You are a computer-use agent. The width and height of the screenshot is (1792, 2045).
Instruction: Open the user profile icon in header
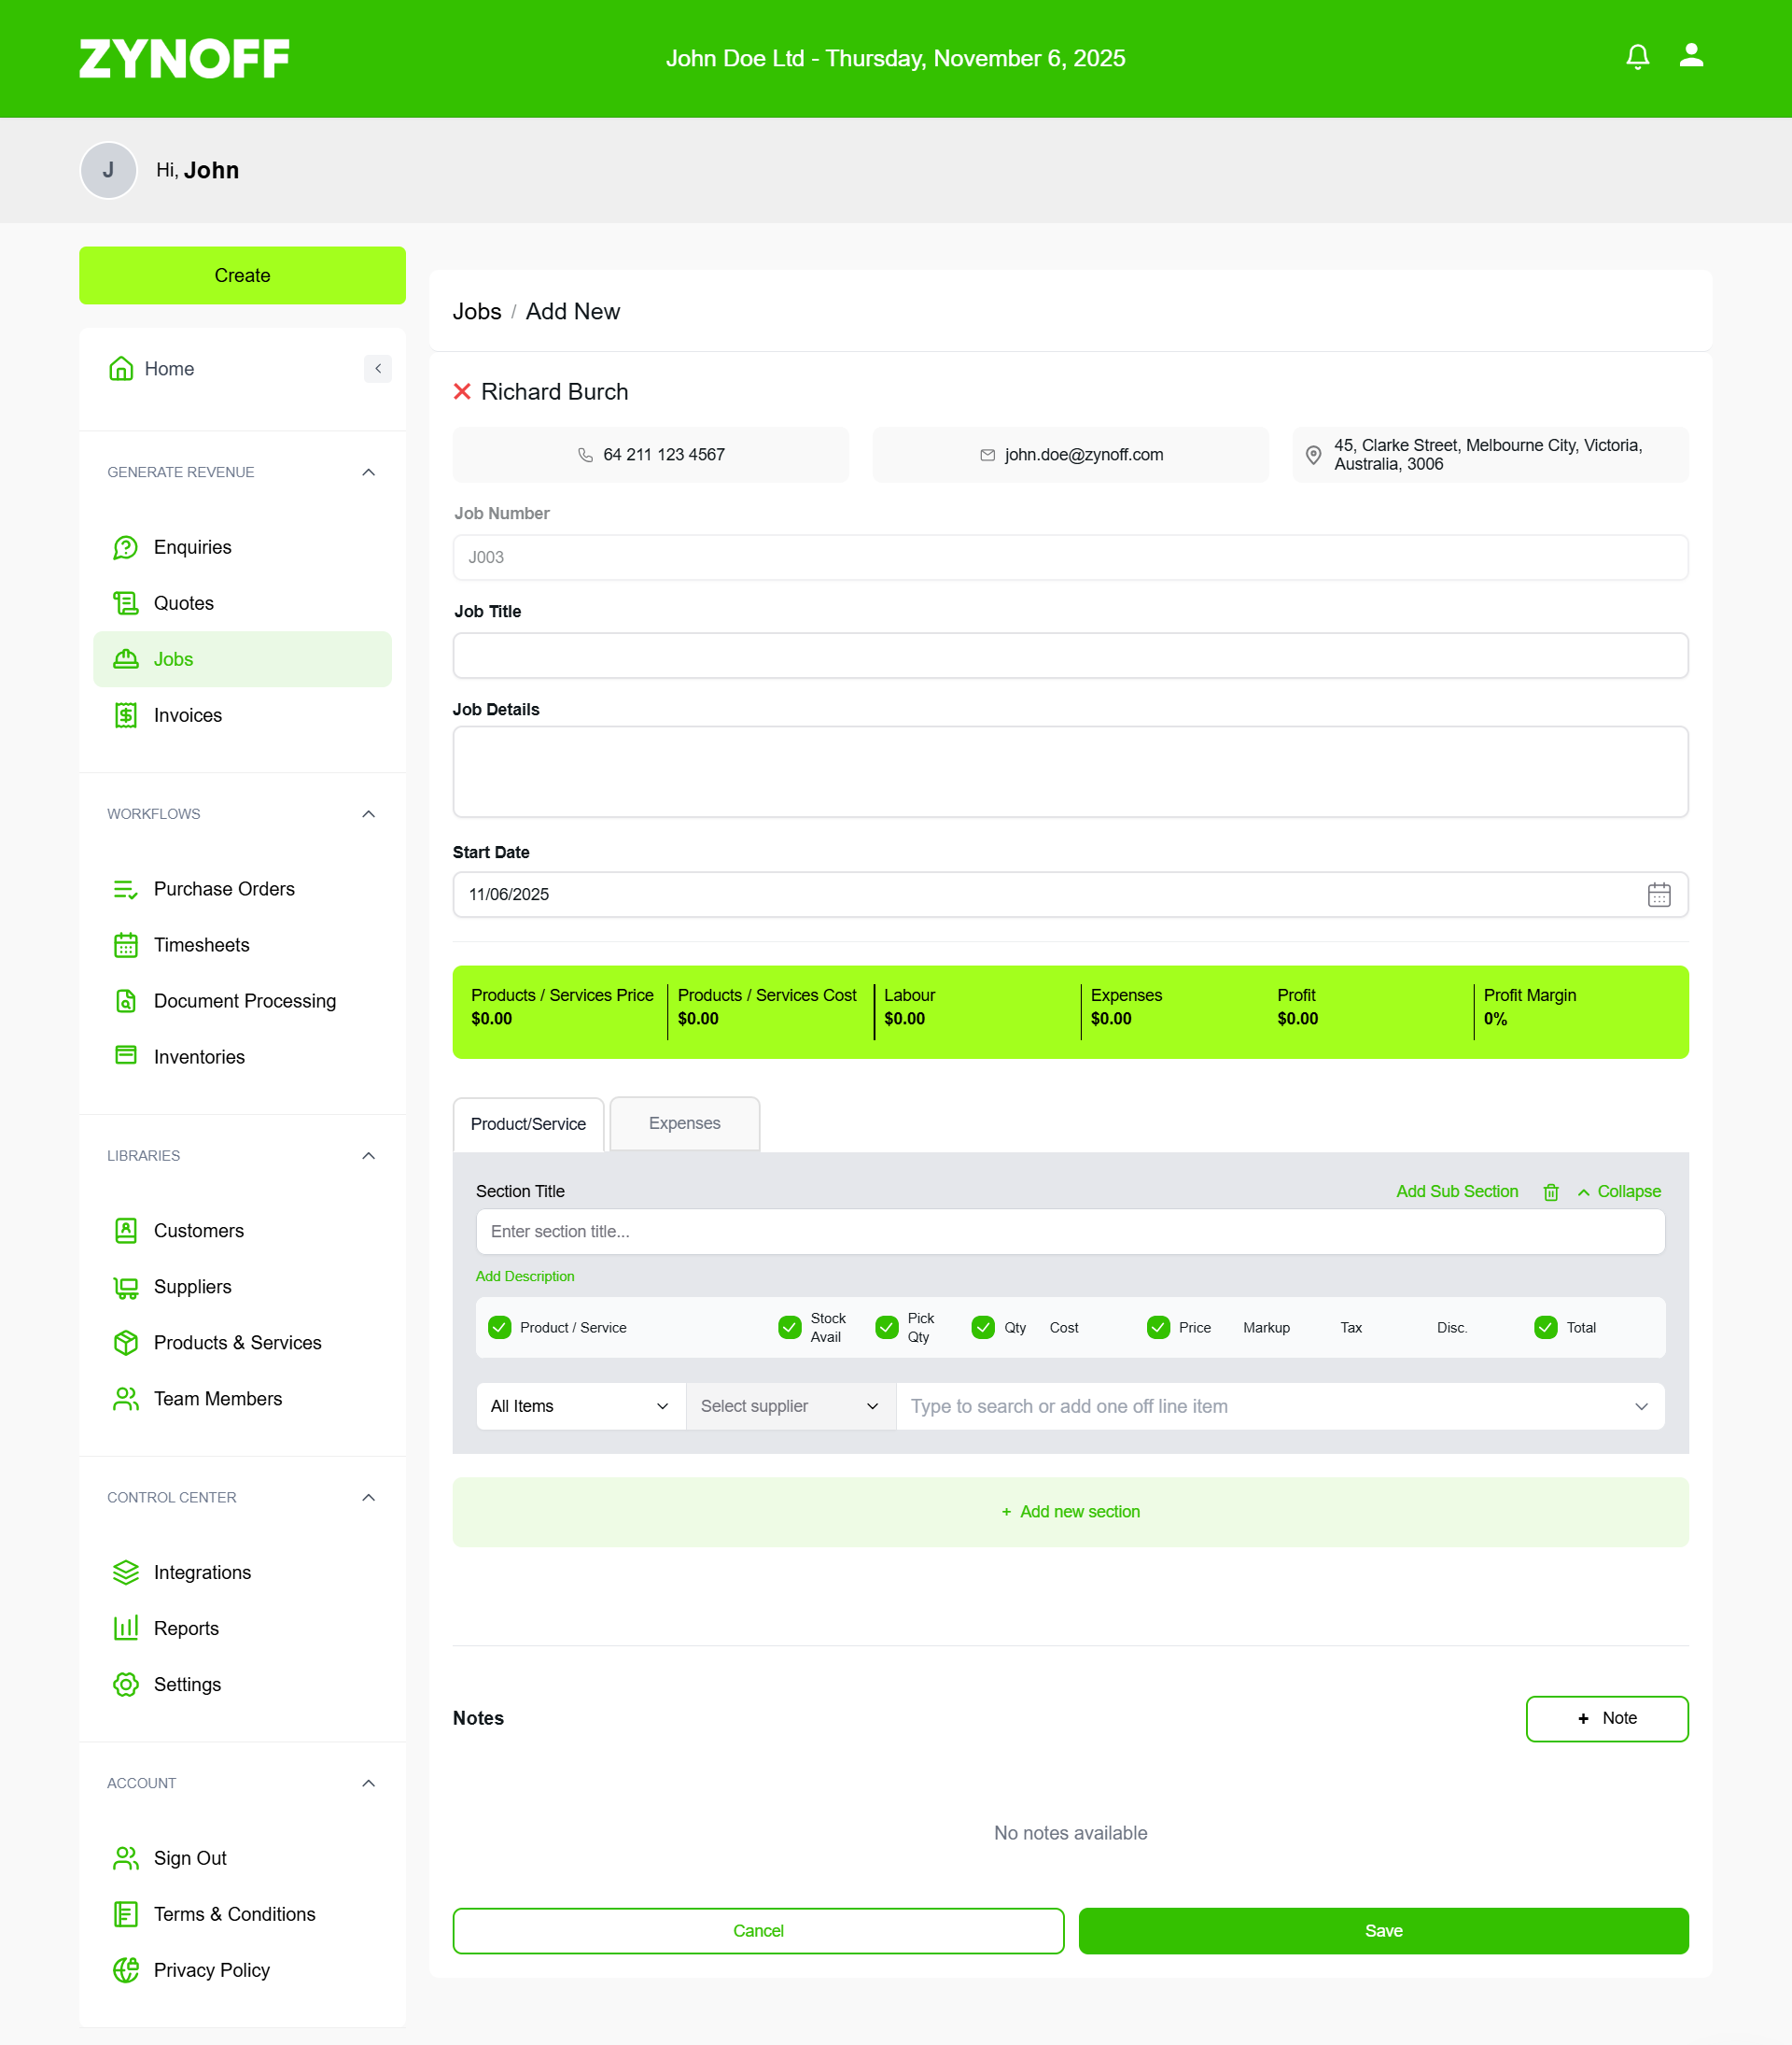coord(1691,55)
